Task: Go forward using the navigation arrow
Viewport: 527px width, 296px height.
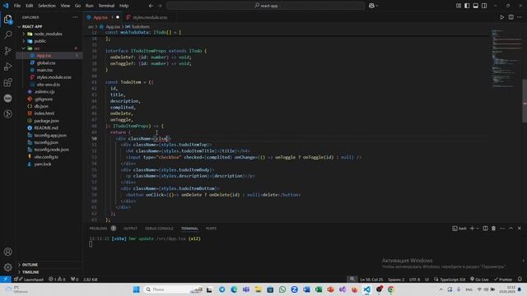Action: point(160,6)
